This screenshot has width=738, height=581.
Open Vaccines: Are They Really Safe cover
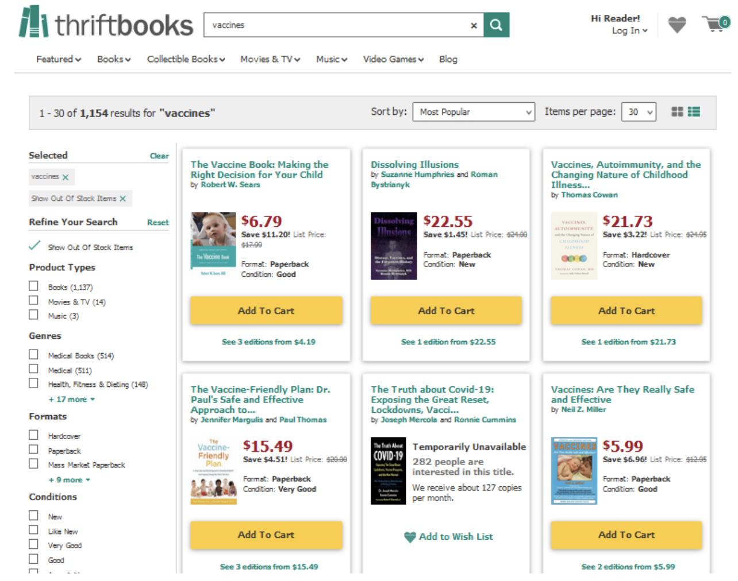pyautogui.click(x=574, y=471)
